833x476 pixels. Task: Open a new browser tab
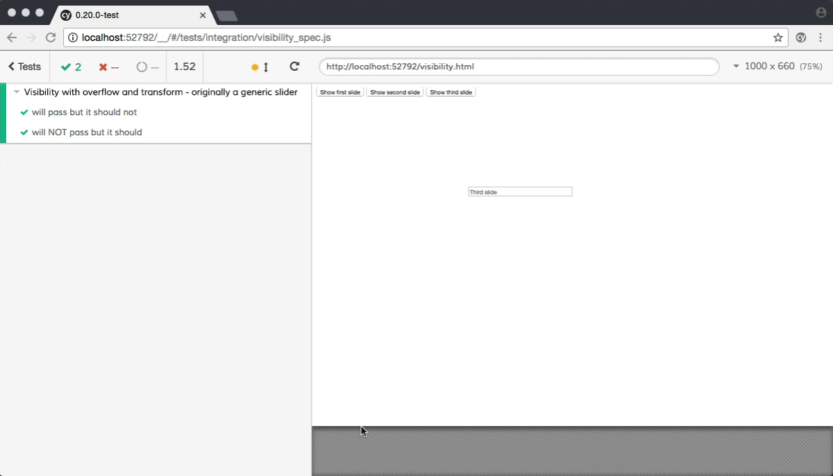click(227, 15)
